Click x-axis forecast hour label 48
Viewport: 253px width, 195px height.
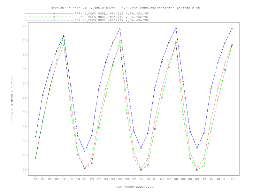coord(148,179)
